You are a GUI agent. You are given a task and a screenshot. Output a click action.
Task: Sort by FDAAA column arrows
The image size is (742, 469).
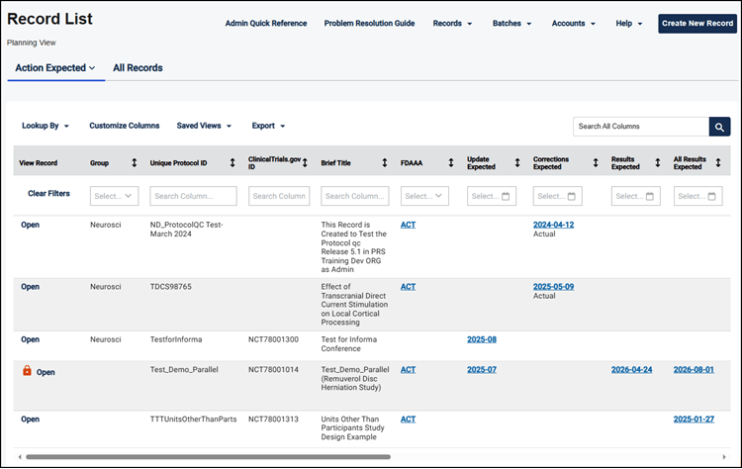click(450, 163)
